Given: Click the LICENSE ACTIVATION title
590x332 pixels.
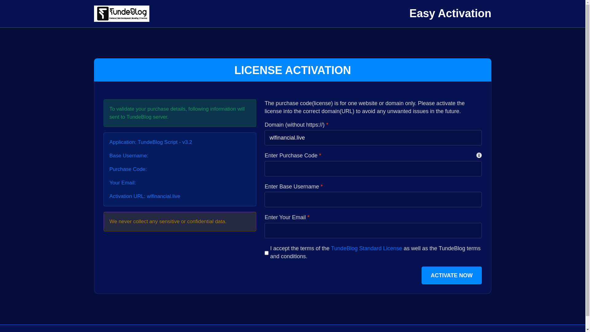Looking at the screenshot, I should coord(293,70).
